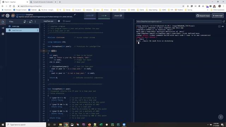
Task: Open output in new tab icon
Action: [224, 22]
